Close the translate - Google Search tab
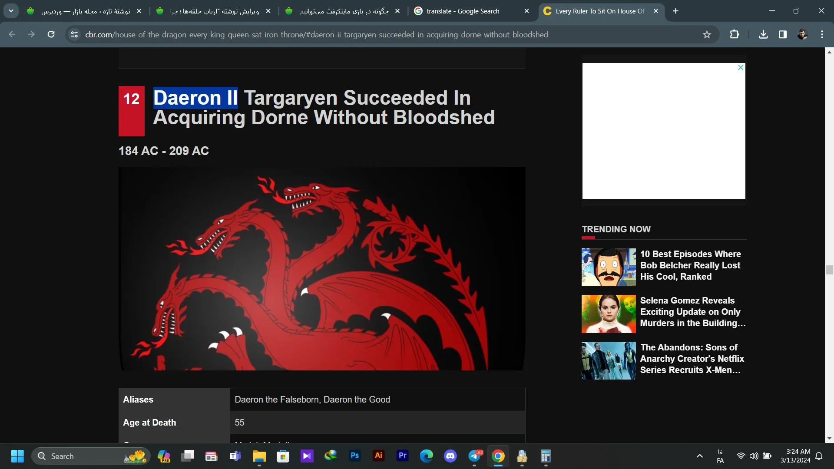834x469 pixels. click(x=527, y=11)
